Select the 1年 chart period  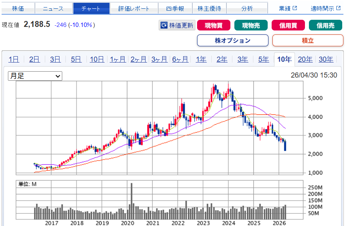point(201,59)
